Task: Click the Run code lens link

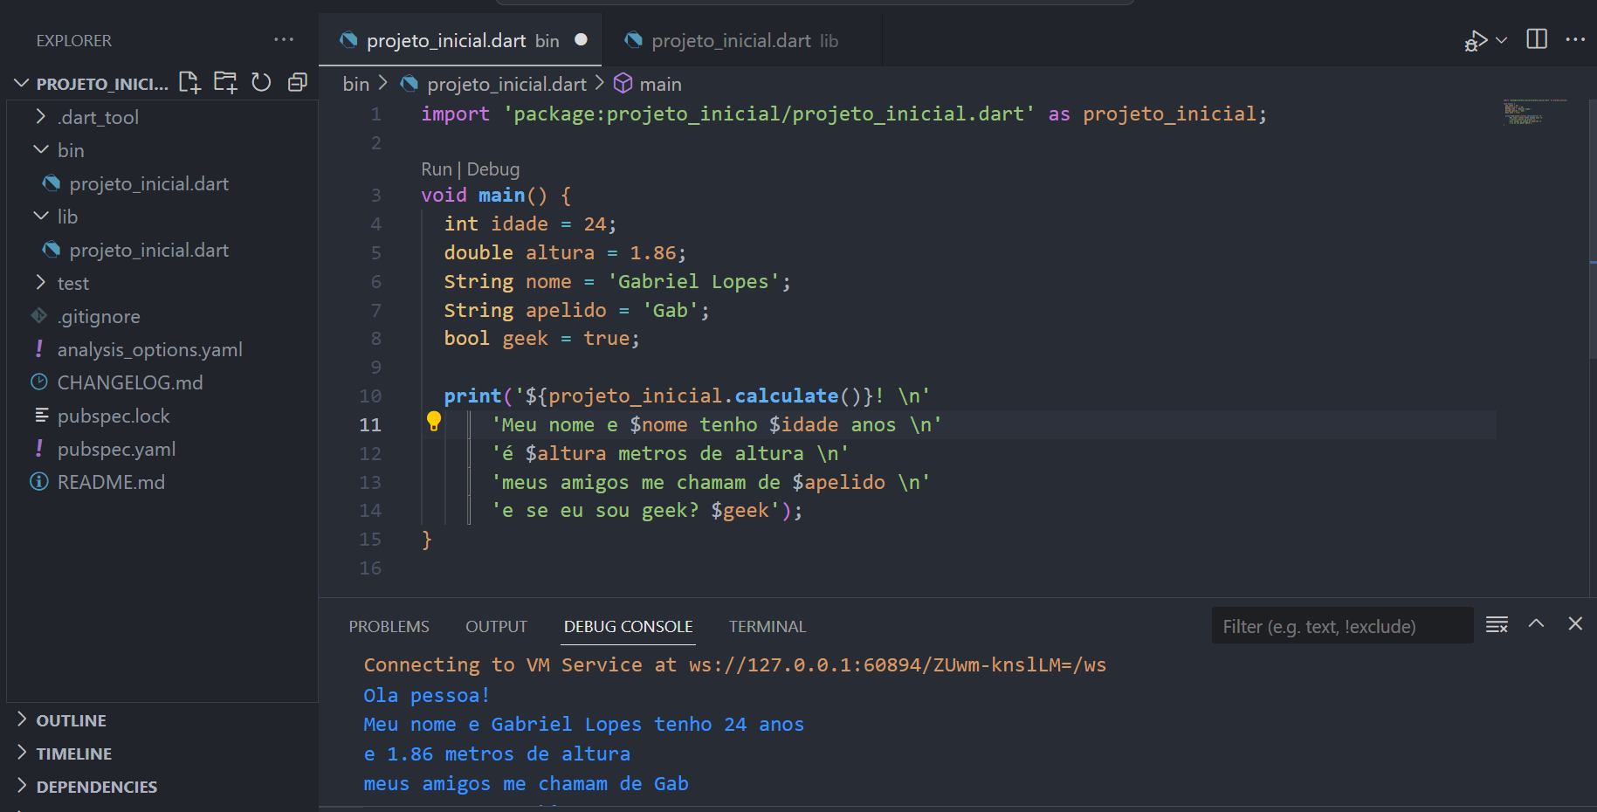Action: (436, 169)
